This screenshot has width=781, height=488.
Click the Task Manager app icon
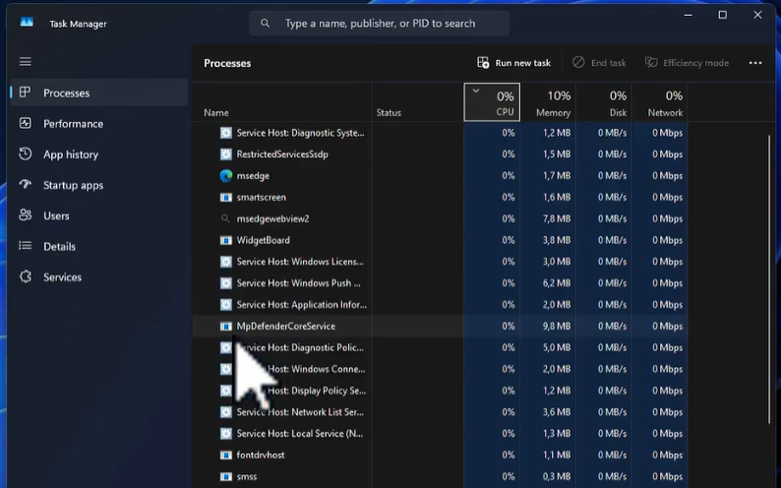click(x=27, y=23)
